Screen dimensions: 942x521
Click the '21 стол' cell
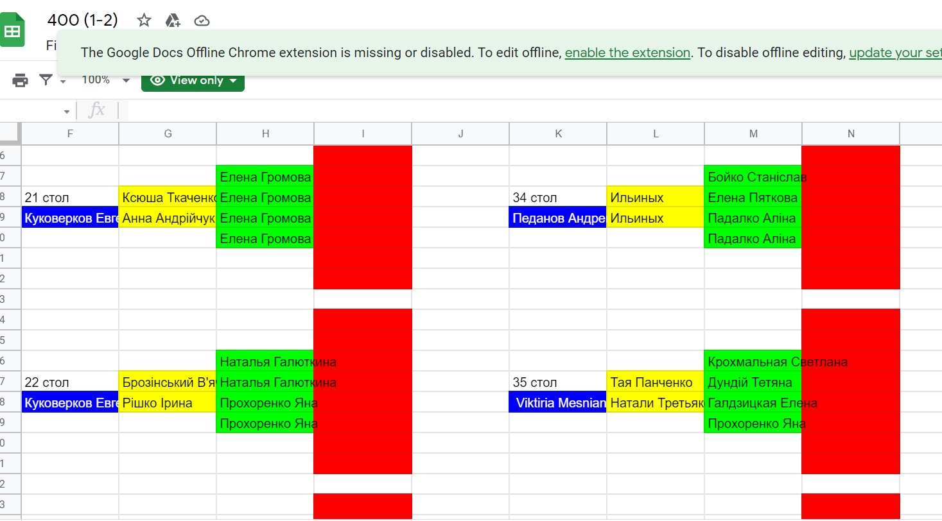pyautogui.click(x=70, y=198)
